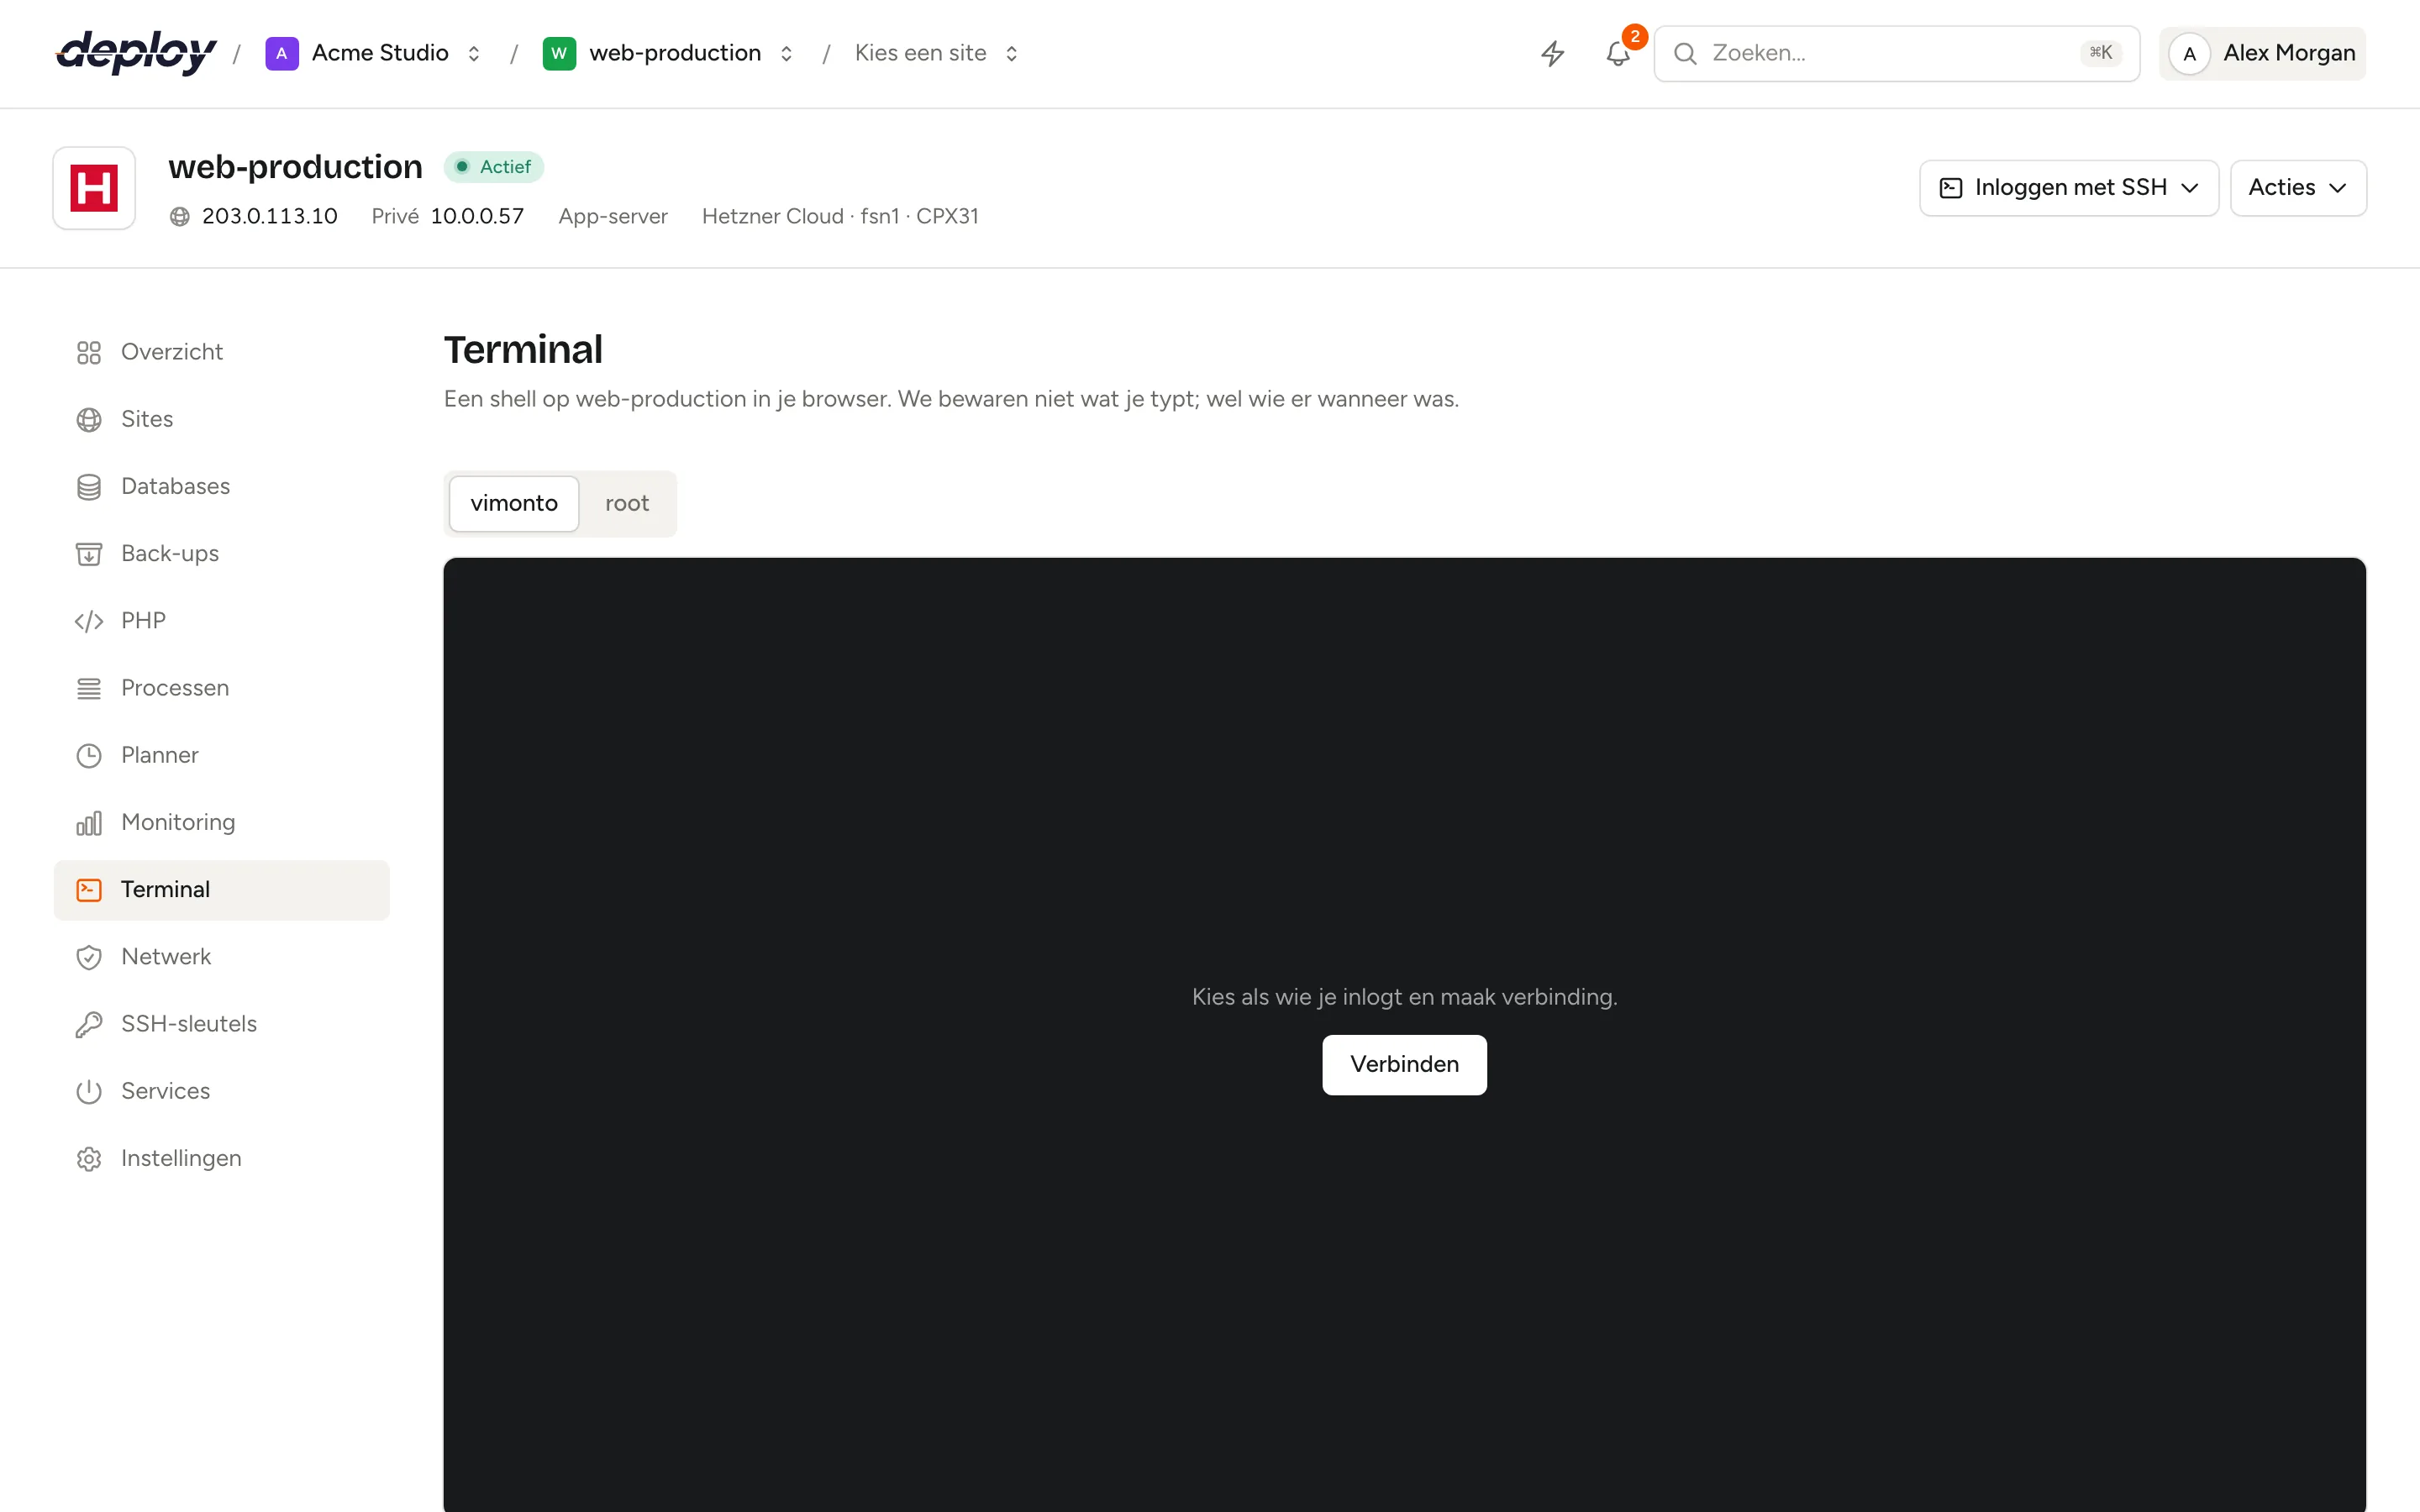
Task: Click the Monitoring bar chart icon
Action: [x=89, y=823]
